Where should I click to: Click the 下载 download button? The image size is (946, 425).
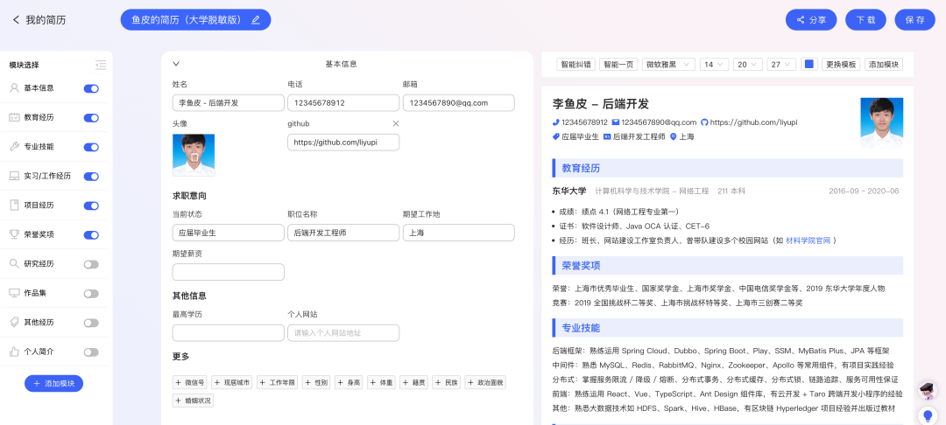tap(865, 20)
